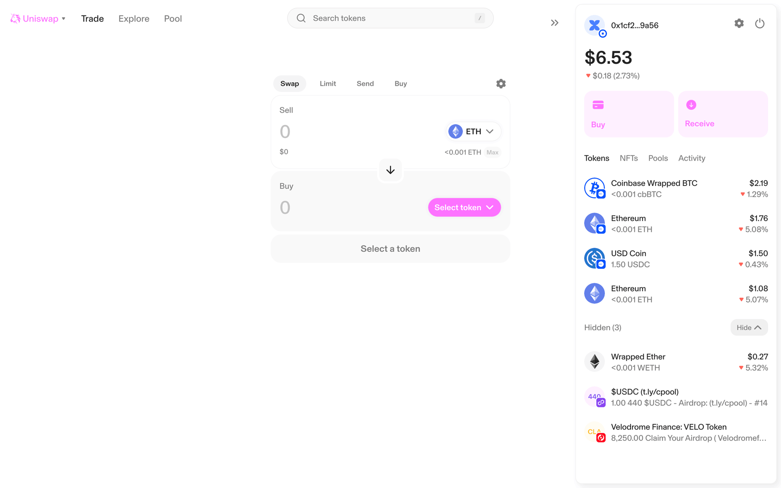Open the Trade navigation item
The width and height of the screenshot is (781, 488).
pos(92,19)
